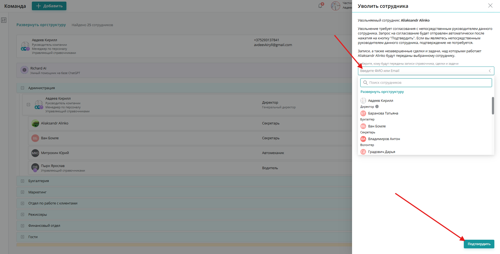Image resolution: width=500 pixels, height=254 pixels.
Task: Confirm dismissal with the Подтвердить button
Action: pos(479,244)
